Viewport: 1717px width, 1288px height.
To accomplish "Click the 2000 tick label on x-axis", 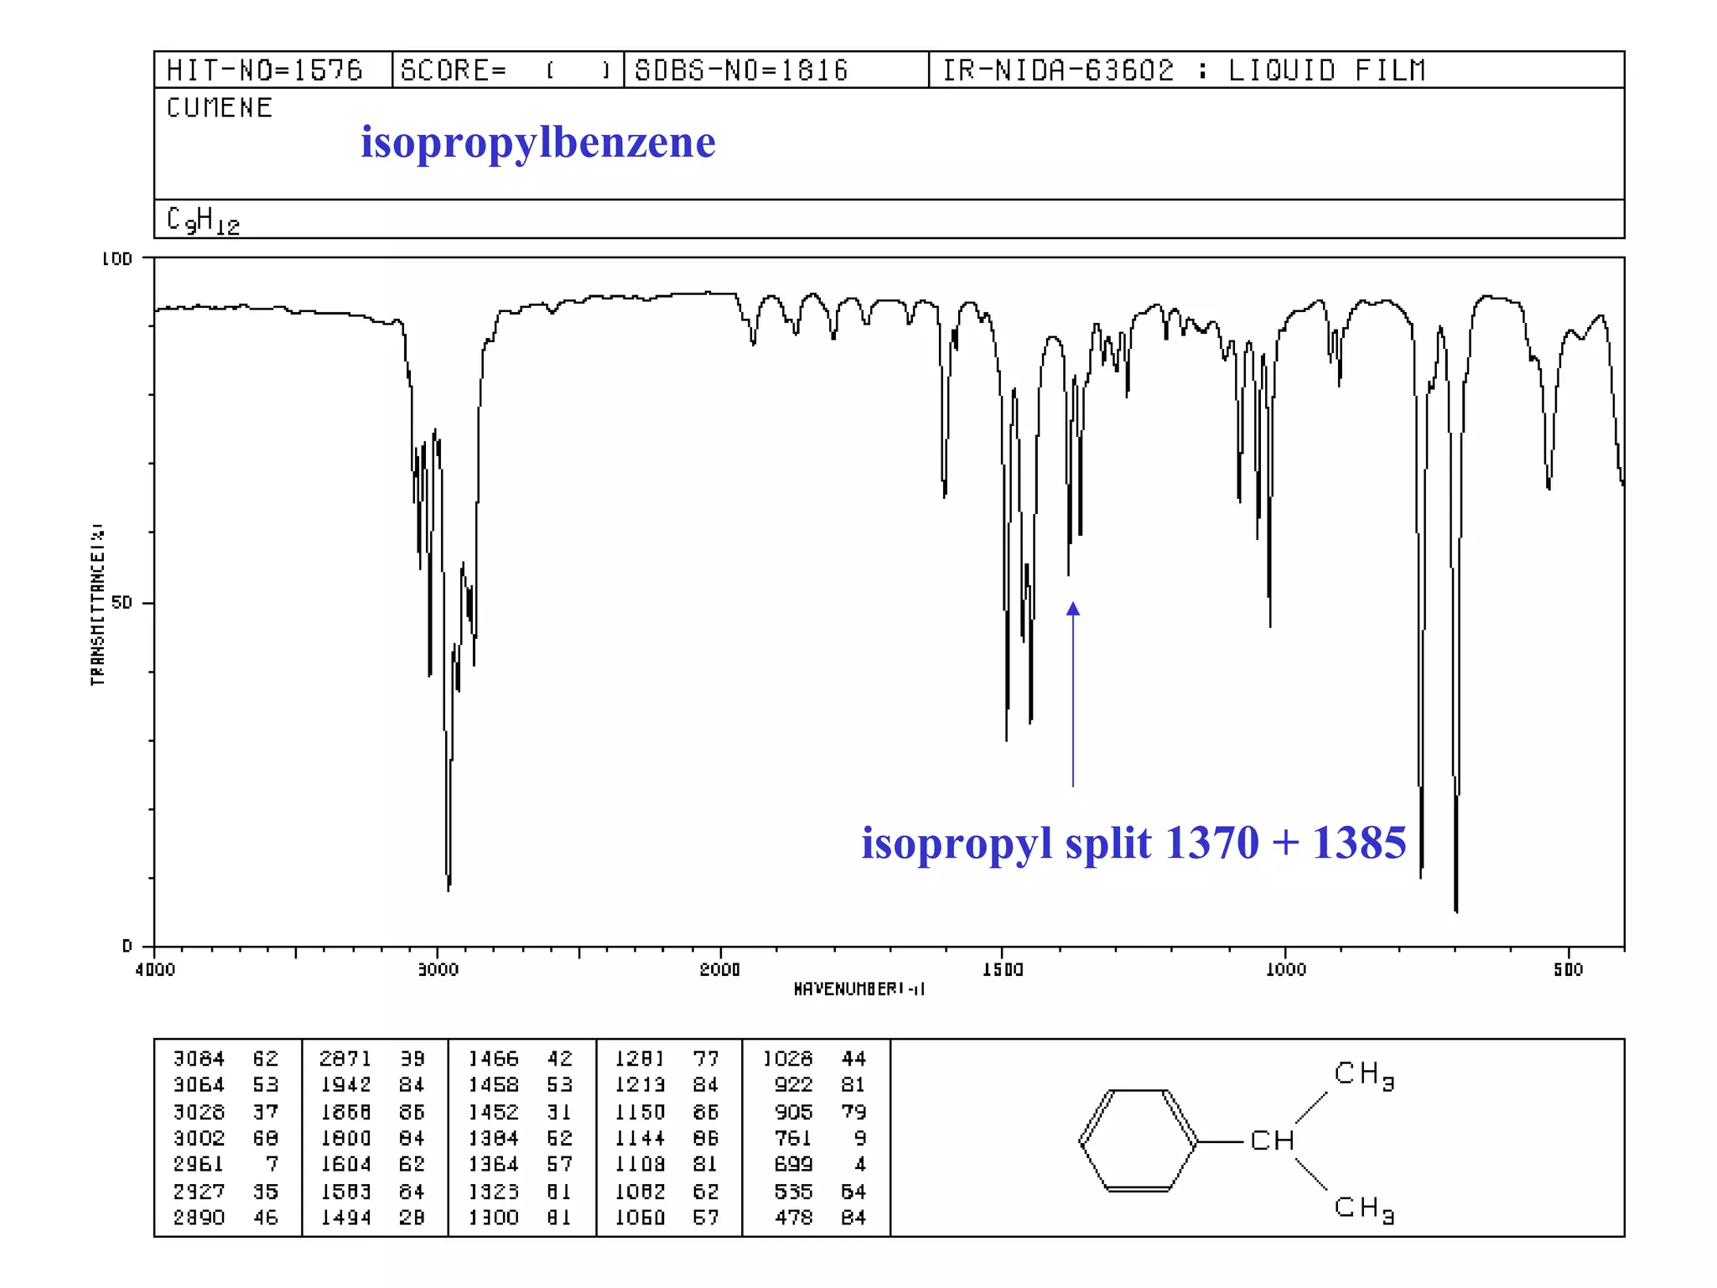I will click(x=720, y=970).
